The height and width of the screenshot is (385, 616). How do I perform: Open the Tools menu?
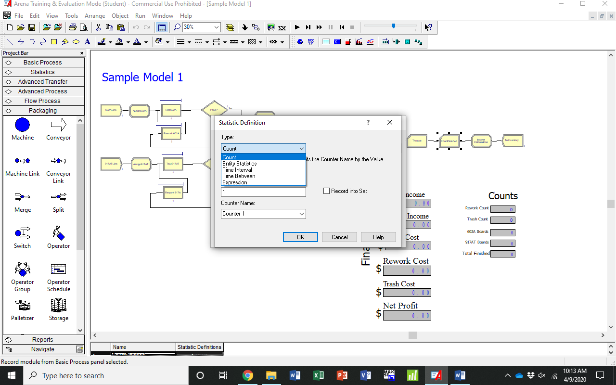tap(71, 16)
